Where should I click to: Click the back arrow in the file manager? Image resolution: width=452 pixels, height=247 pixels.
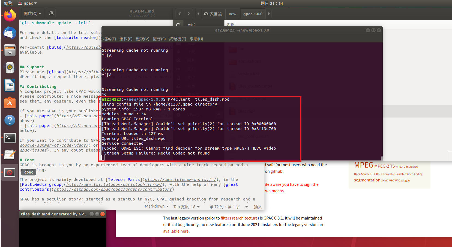pos(180,13)
